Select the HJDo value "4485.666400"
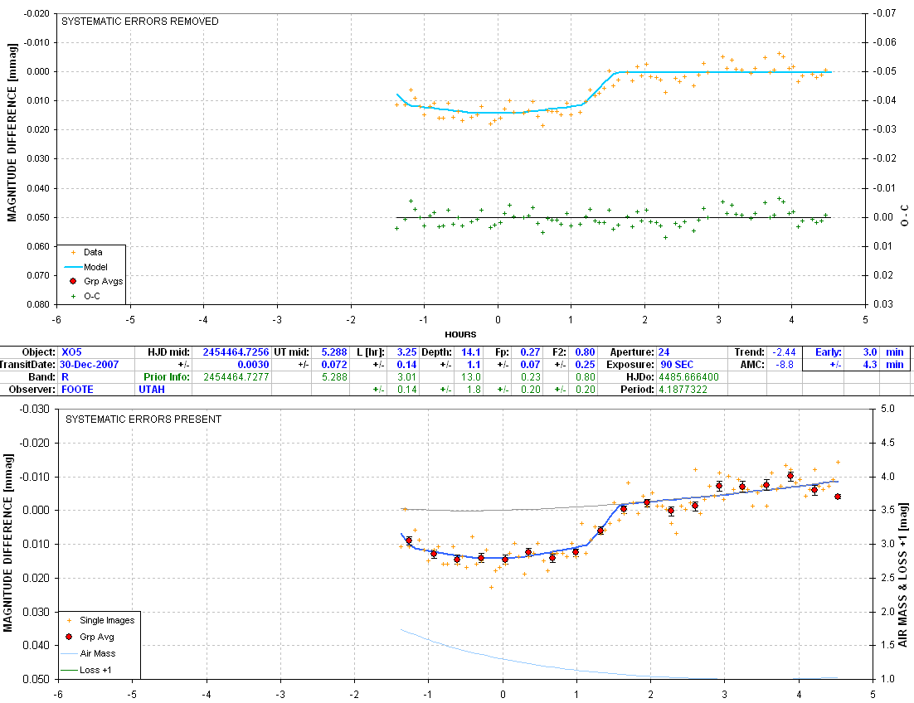914x703 pixels. pos(689,377)
